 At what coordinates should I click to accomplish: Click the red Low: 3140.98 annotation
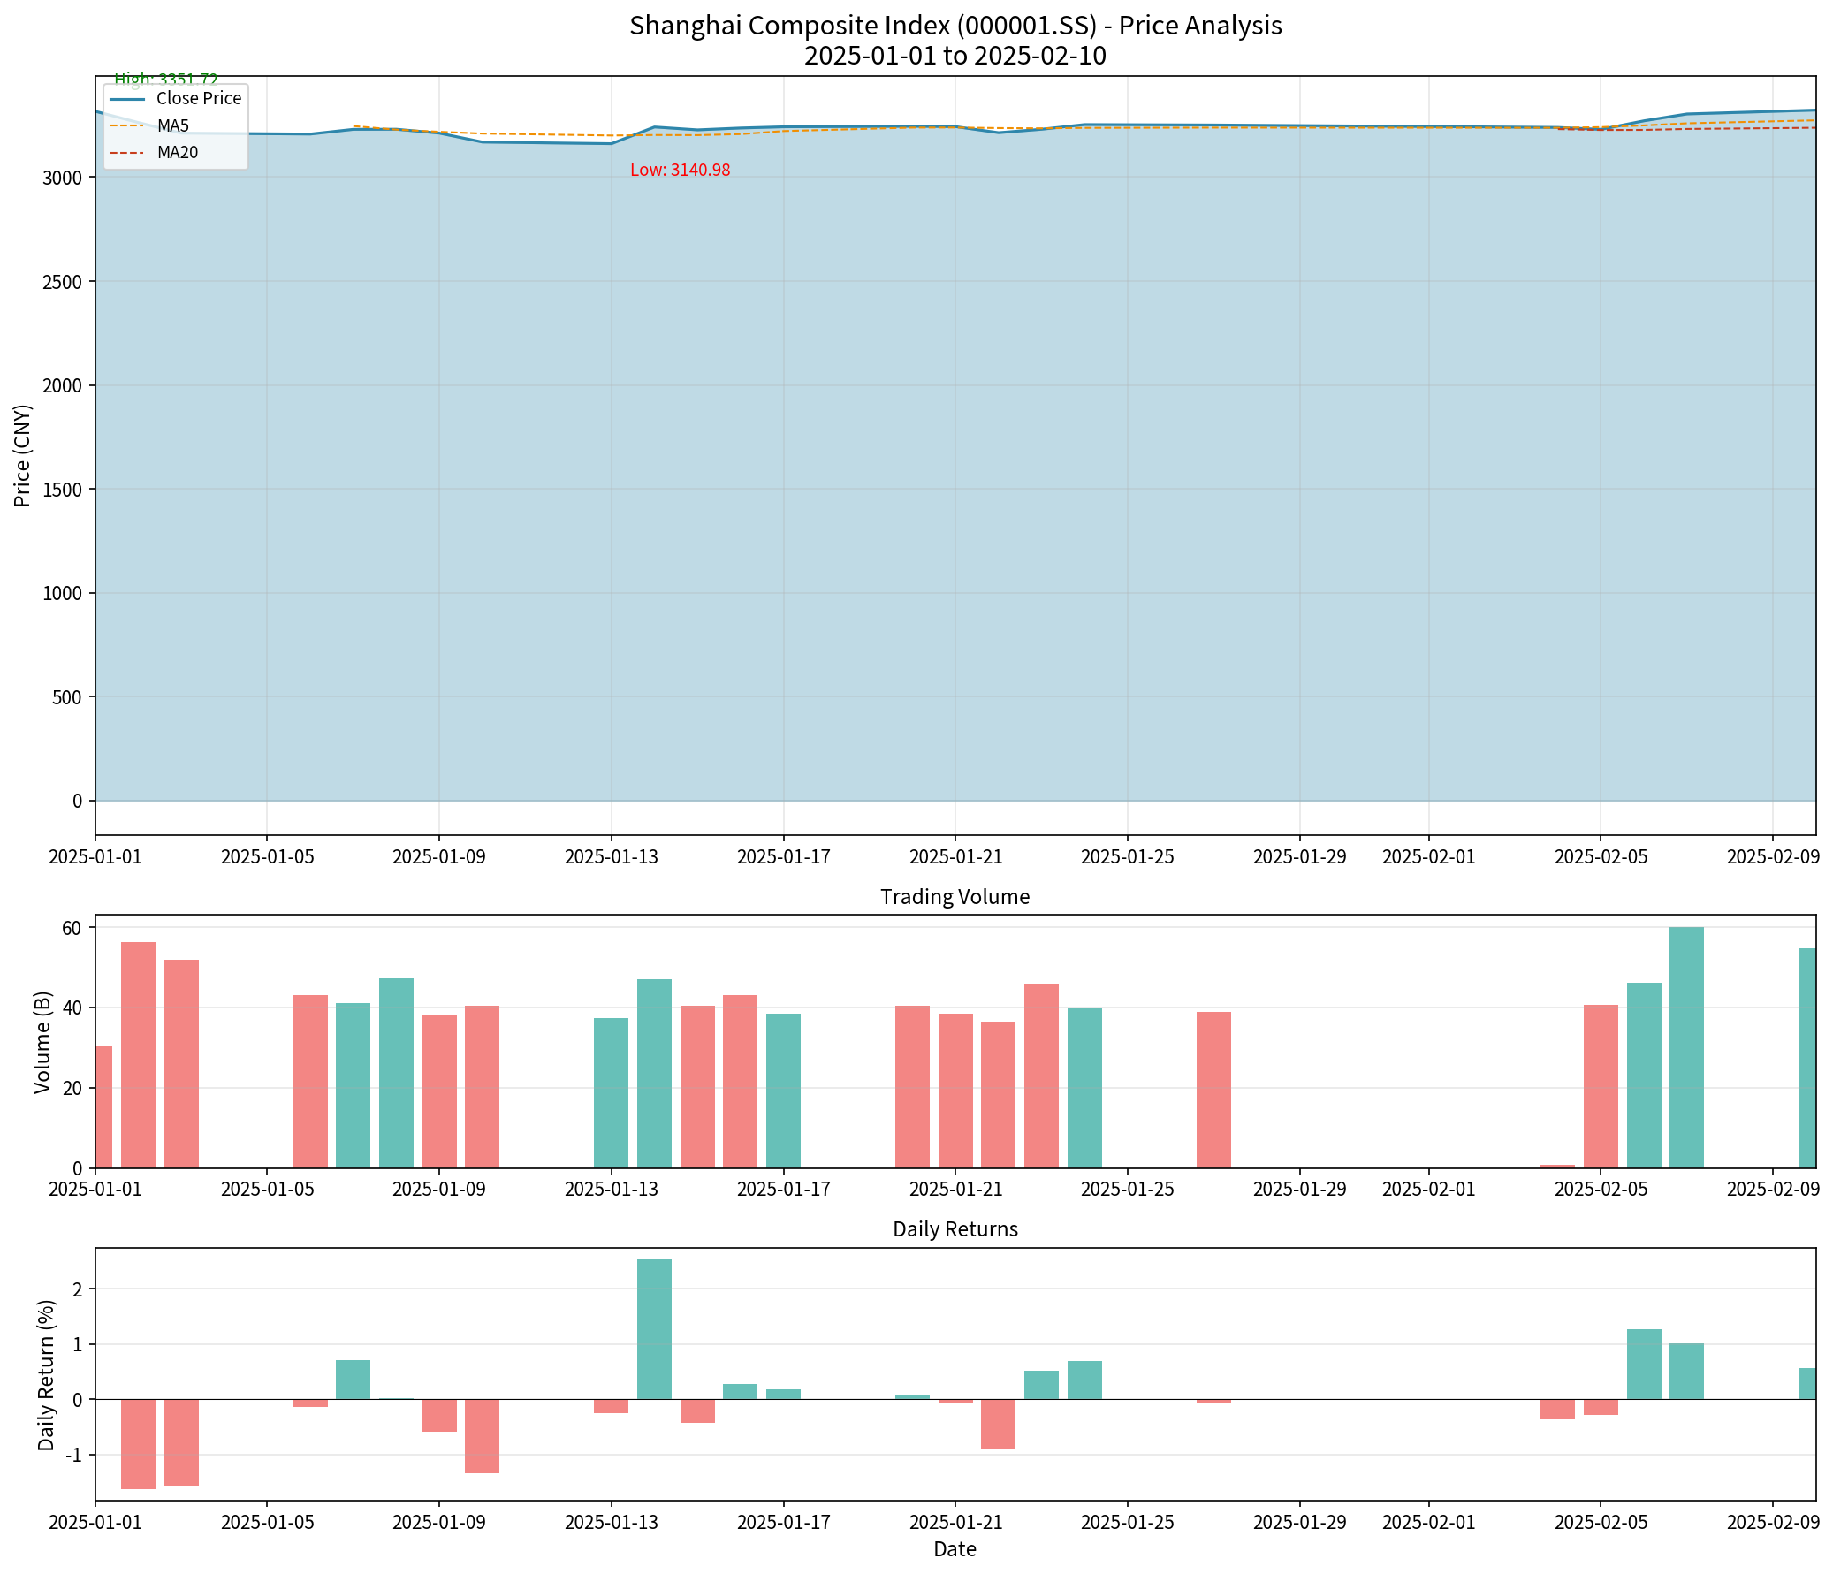(680, 171)
